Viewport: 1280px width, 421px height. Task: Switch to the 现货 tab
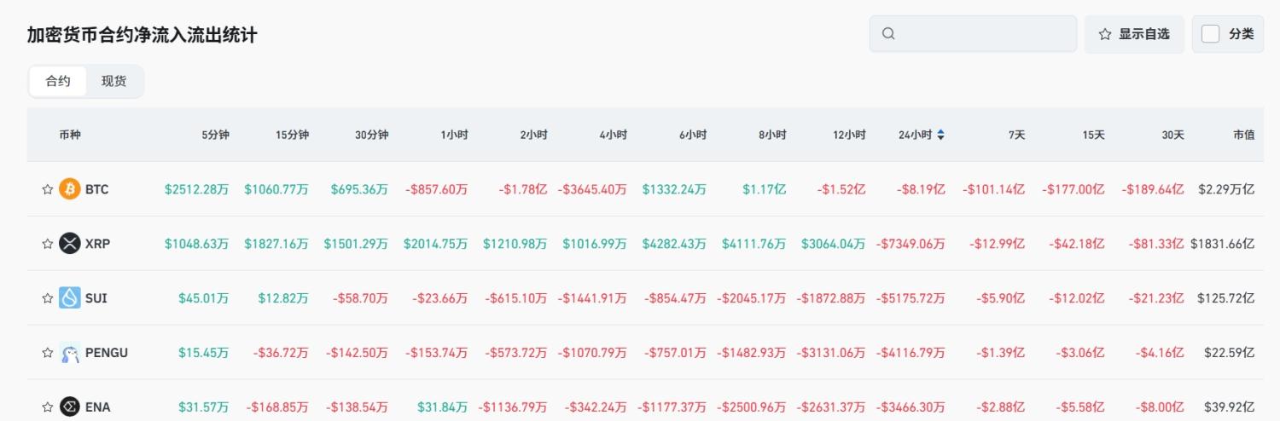[113, 82]
